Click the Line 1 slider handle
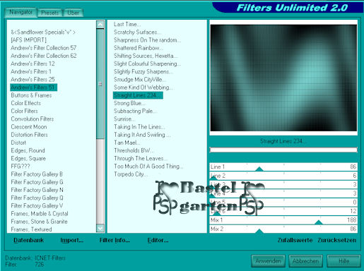The image size is (364, 271). click(x=259, y=169)
